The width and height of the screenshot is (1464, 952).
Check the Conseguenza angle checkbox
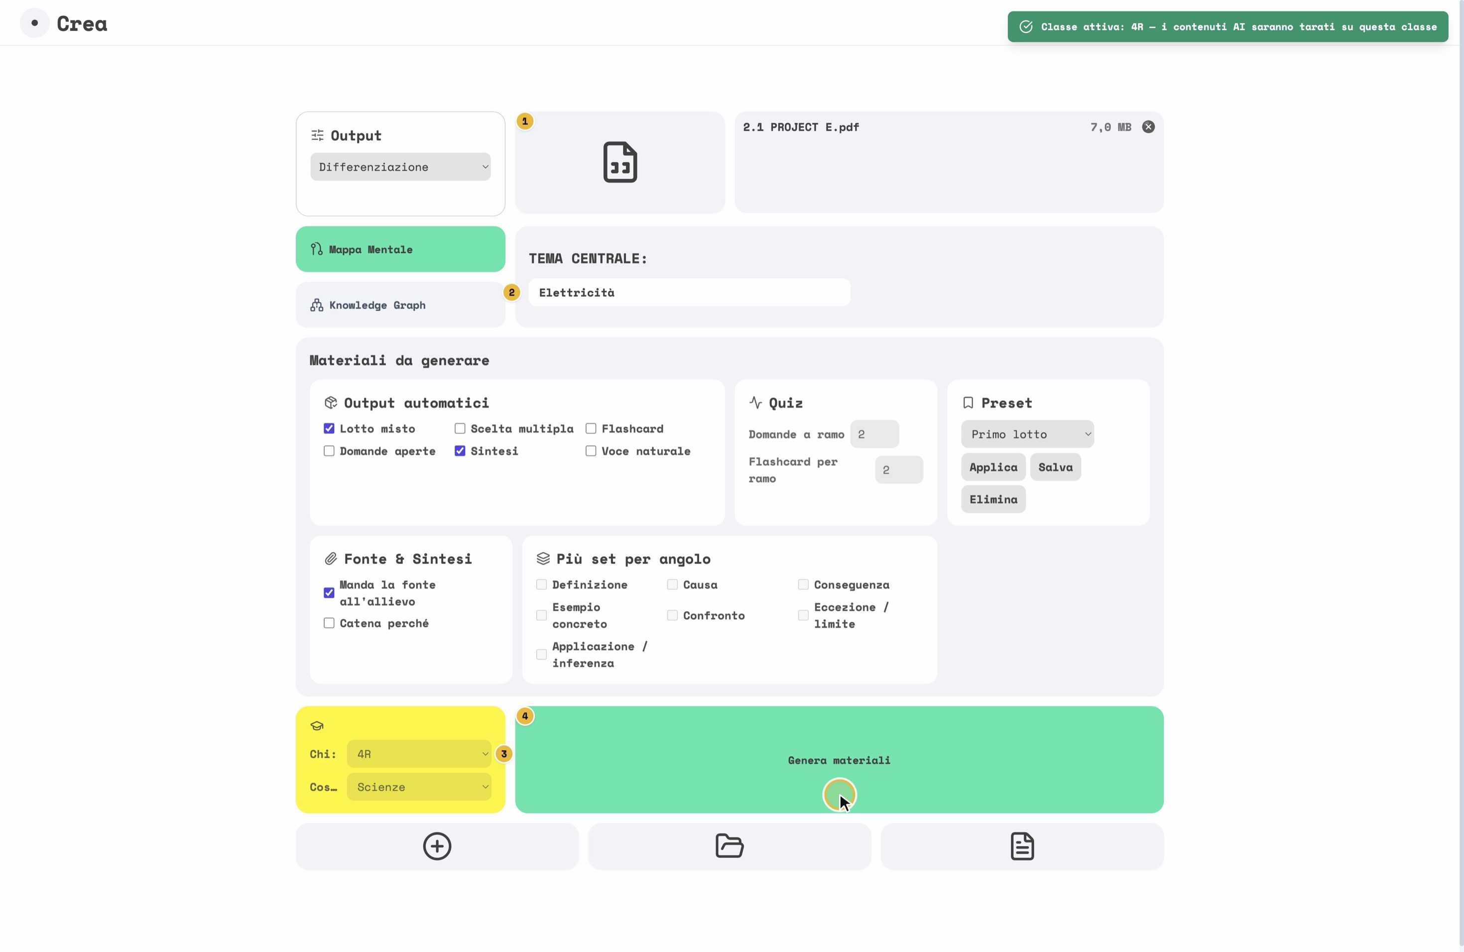click(x=803, y=585)
